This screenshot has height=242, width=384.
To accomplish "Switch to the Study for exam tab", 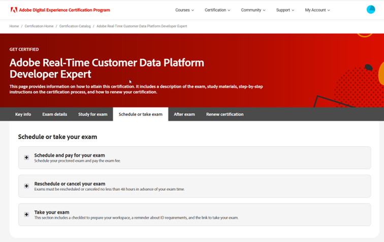I will point(92,114).
